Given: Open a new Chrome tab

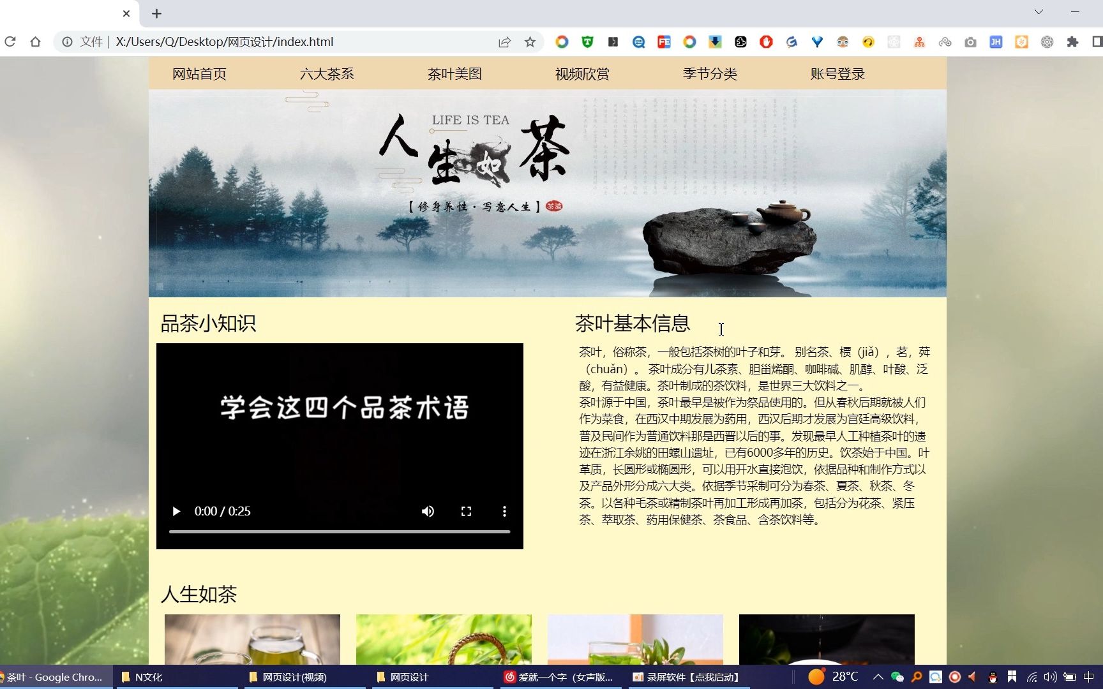Looking at the screenshot, I should tap(156, 13).
